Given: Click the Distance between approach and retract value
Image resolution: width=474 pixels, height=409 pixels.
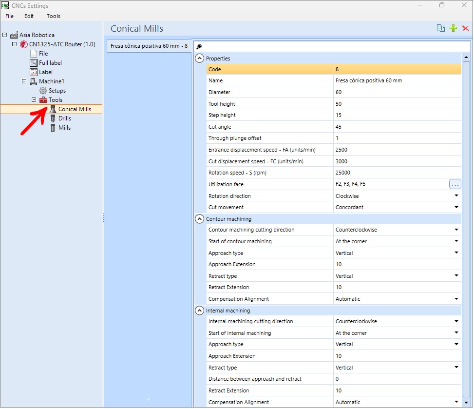Looking at the screenshot, I should click(397, 379).
